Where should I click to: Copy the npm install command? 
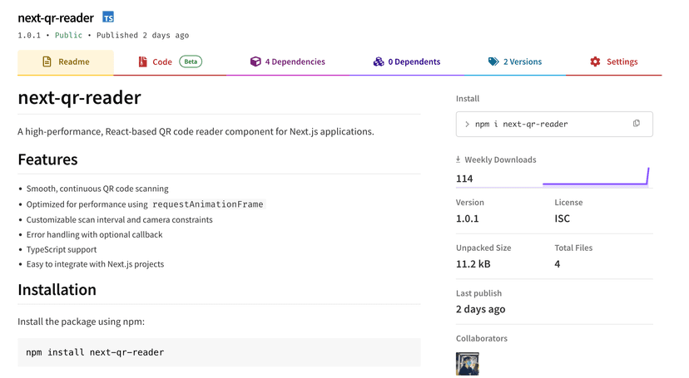click(x=636, y=124)
